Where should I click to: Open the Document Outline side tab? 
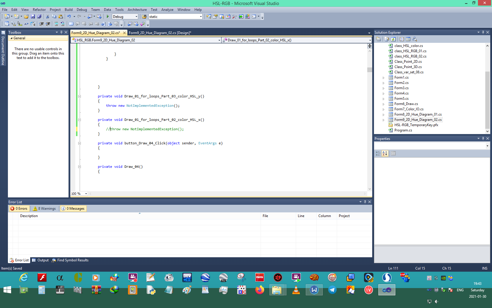pos(3,48)
